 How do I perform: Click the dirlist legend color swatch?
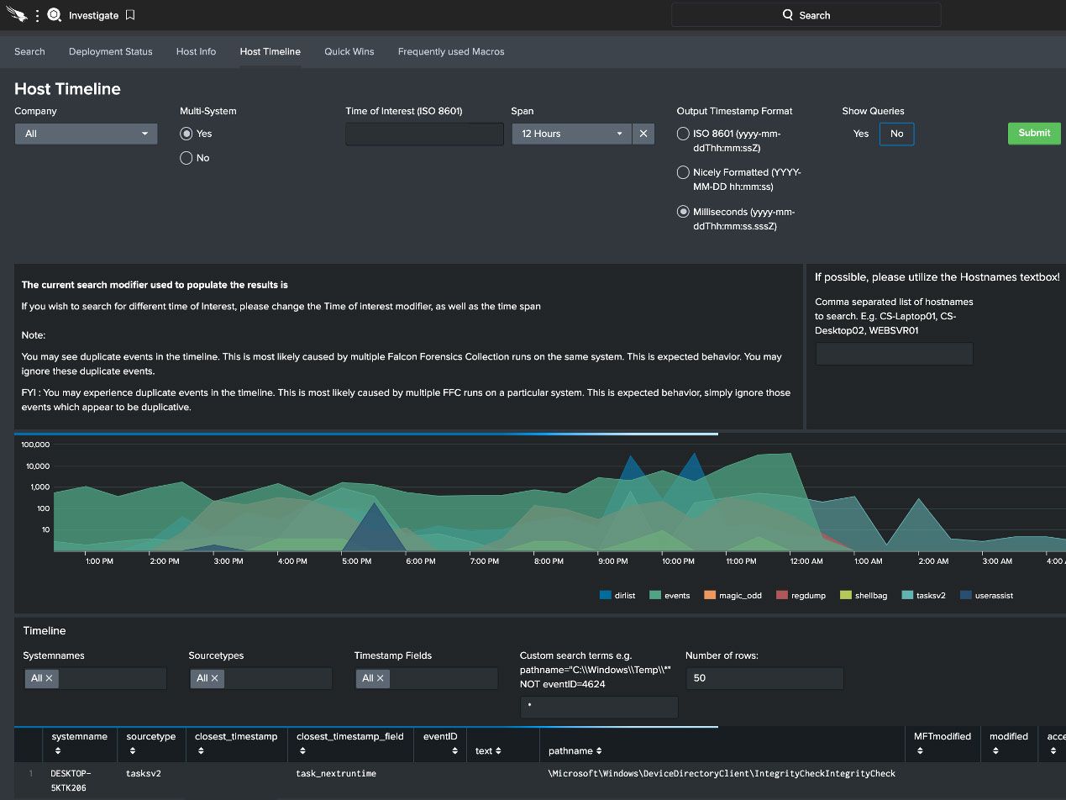coord(606,595)
